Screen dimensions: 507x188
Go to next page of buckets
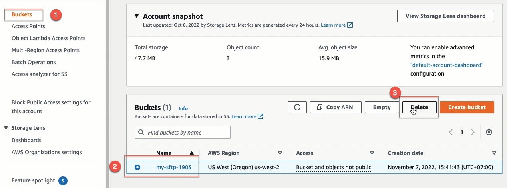473,133
